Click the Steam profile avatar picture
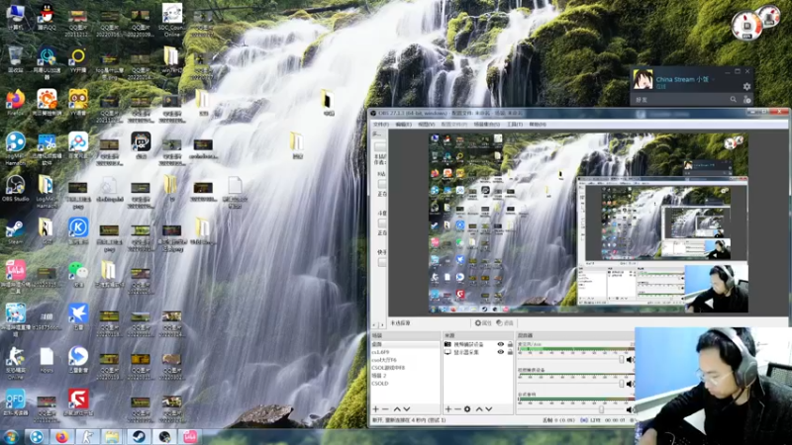Image resolution: width=792 pixels, height=445 pixels. pos(643,80)
